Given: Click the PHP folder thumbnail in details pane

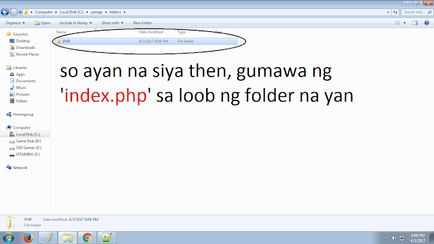Looking at the screenshot, I should 12,222.
